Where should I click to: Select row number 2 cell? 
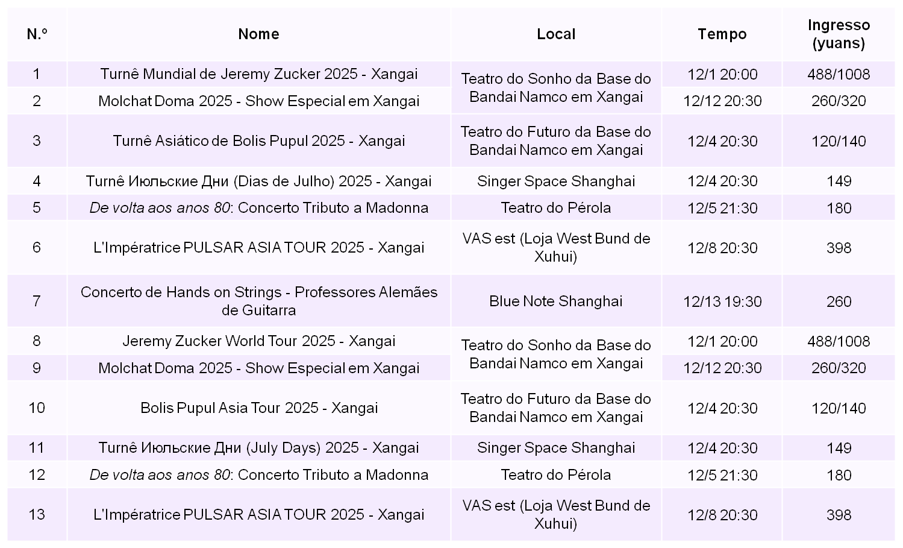coord(37,101)
